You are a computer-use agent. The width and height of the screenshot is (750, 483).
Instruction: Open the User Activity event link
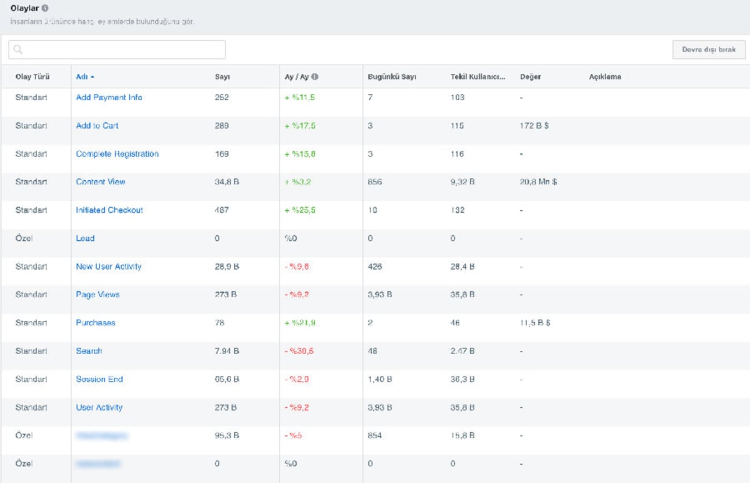tap(99, 407)
